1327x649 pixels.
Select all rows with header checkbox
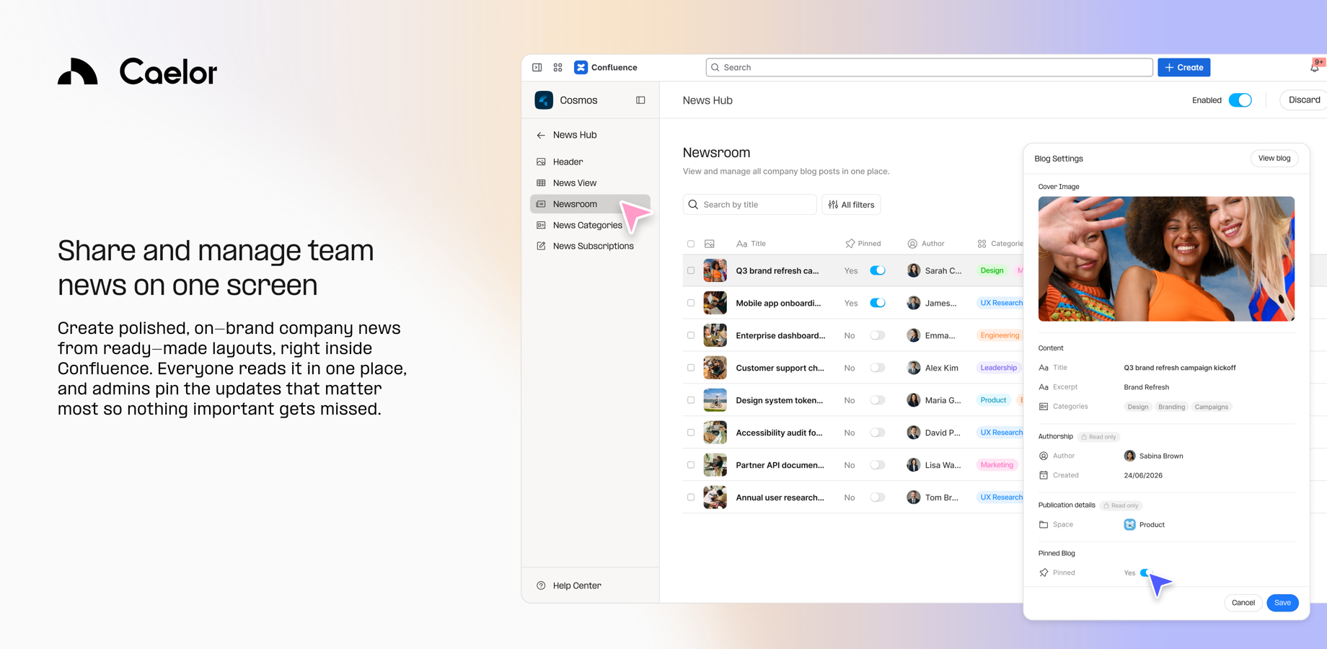click(691, 244)
